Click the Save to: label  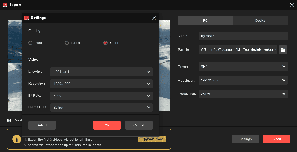click(x=184, y=50)
